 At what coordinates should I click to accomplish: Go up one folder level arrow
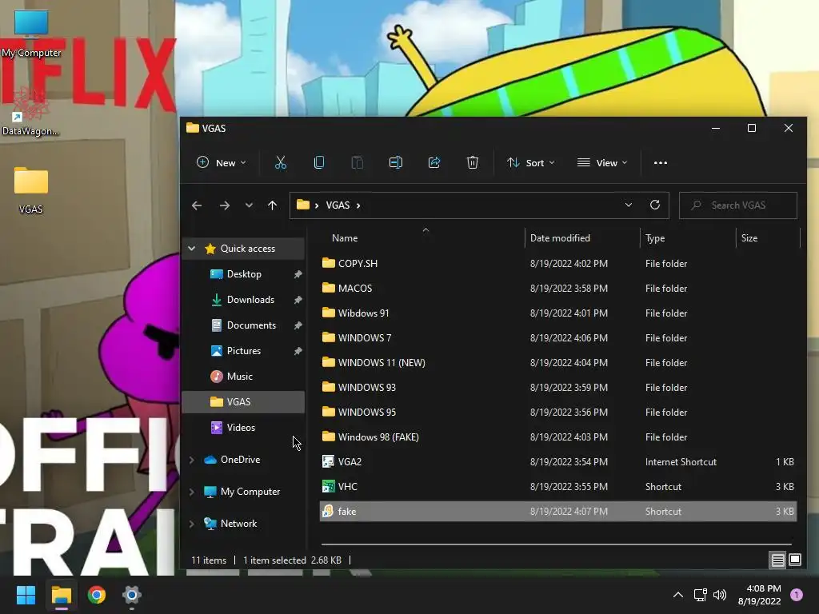[x=272, y=205]
